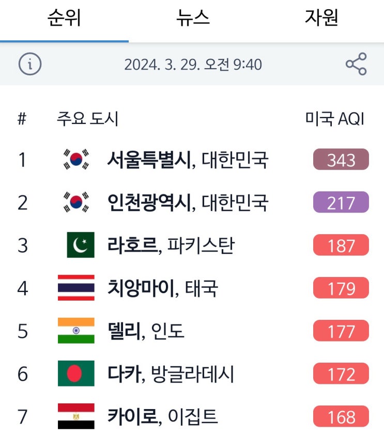This screenshot has height=438, width=384.
Task: Select the 순위 tab
Action: 64,19
